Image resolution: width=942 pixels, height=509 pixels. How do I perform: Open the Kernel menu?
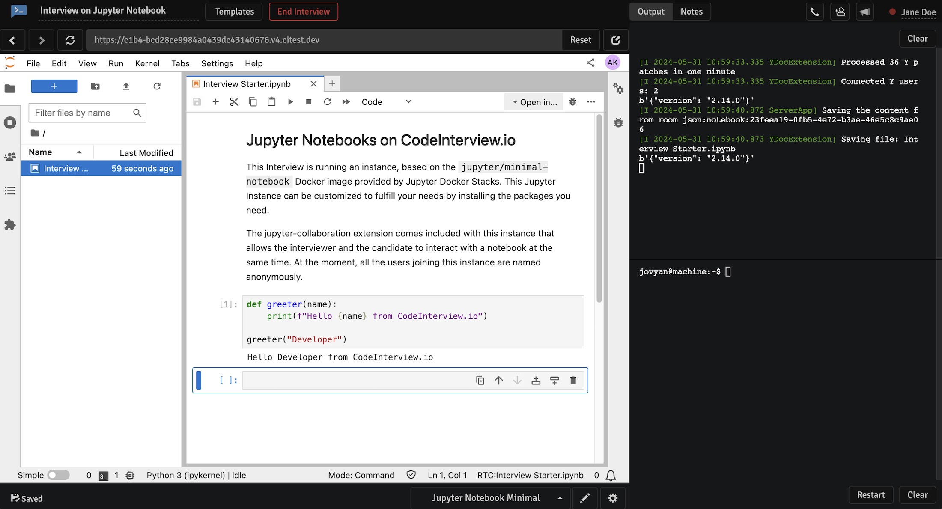click(147, 63)
